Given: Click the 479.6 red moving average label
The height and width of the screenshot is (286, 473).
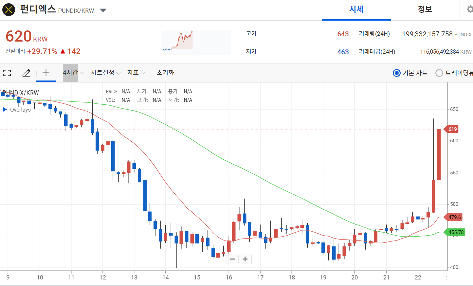Looking at the screenshot, I should pyautogui.click(x=453, y=217).
